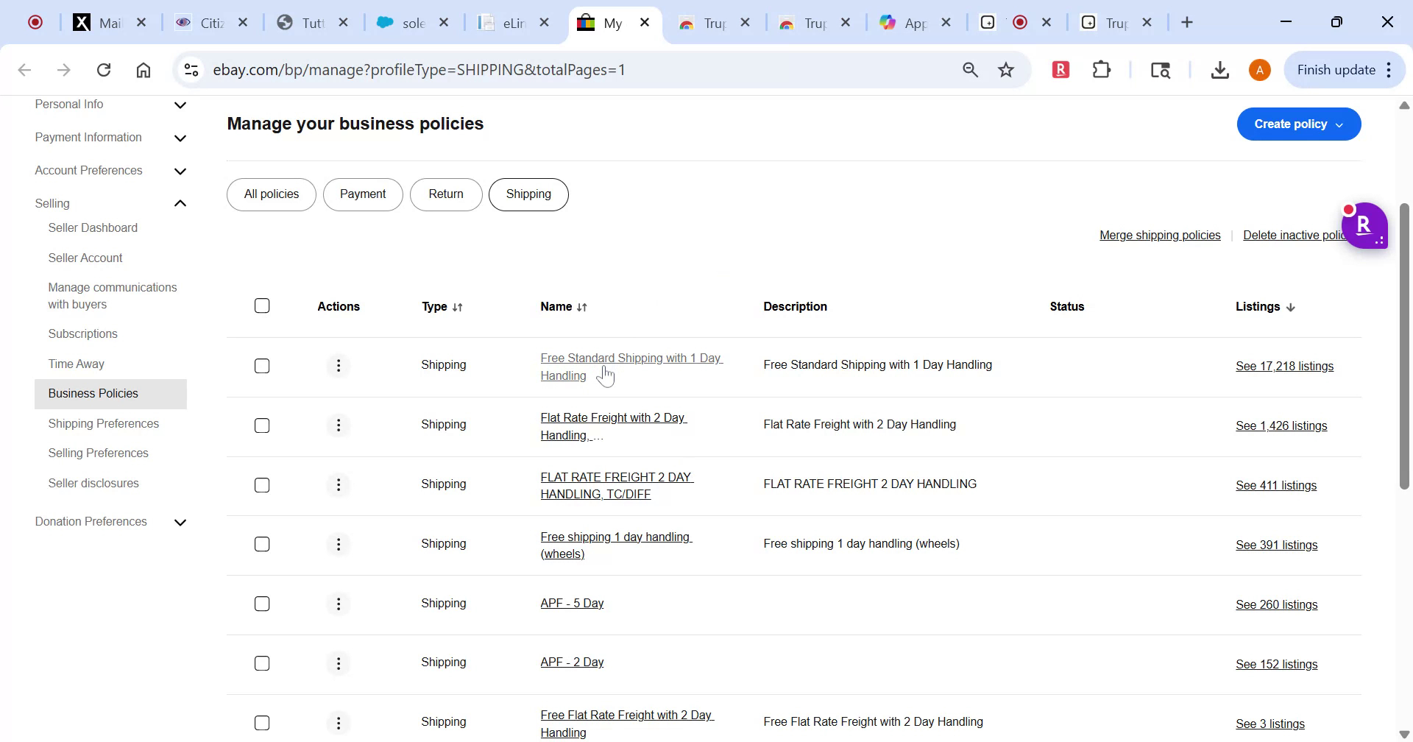1413x742 pixels.
Task: Reload the page
Action: tap(104, 69)
